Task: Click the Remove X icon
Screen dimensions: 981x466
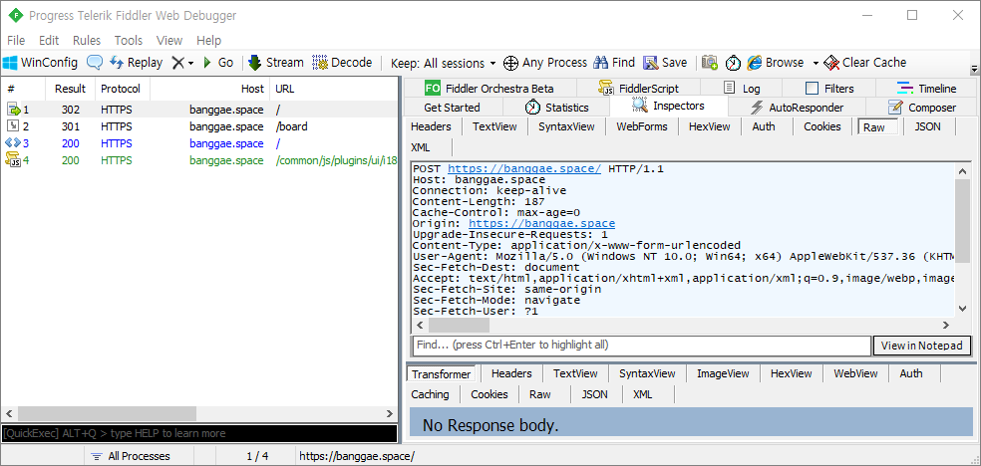Action: [x=178, y=63]
